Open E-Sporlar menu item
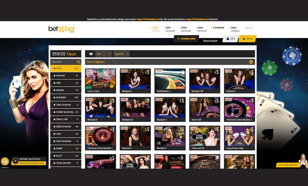Viewport: 308px width, 186px height. point(218,28)
